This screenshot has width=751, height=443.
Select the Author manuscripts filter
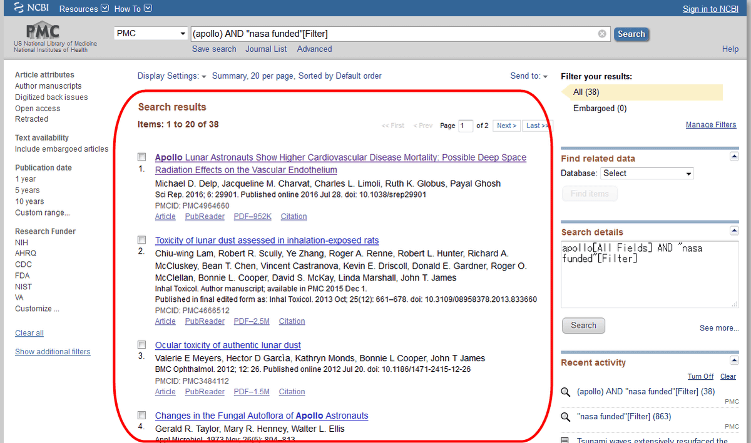tap(48, 86)
